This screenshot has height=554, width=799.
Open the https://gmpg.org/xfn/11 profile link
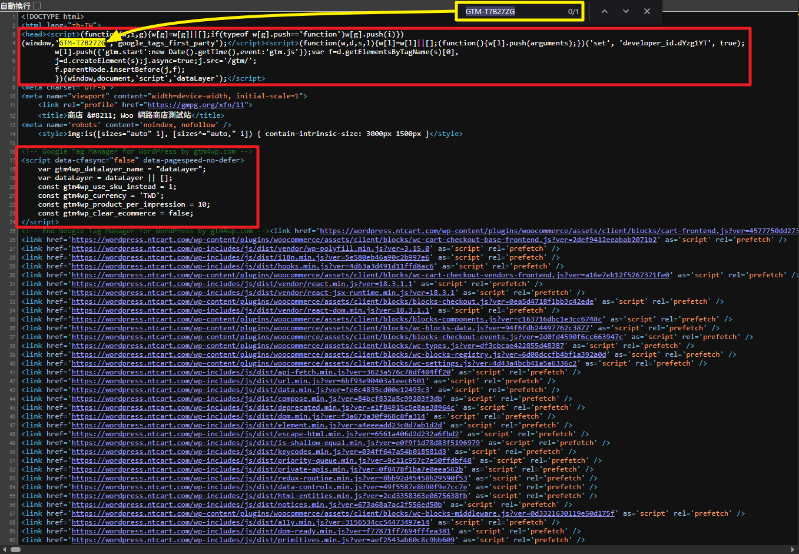pyautogui.click(x=195, y=105)
